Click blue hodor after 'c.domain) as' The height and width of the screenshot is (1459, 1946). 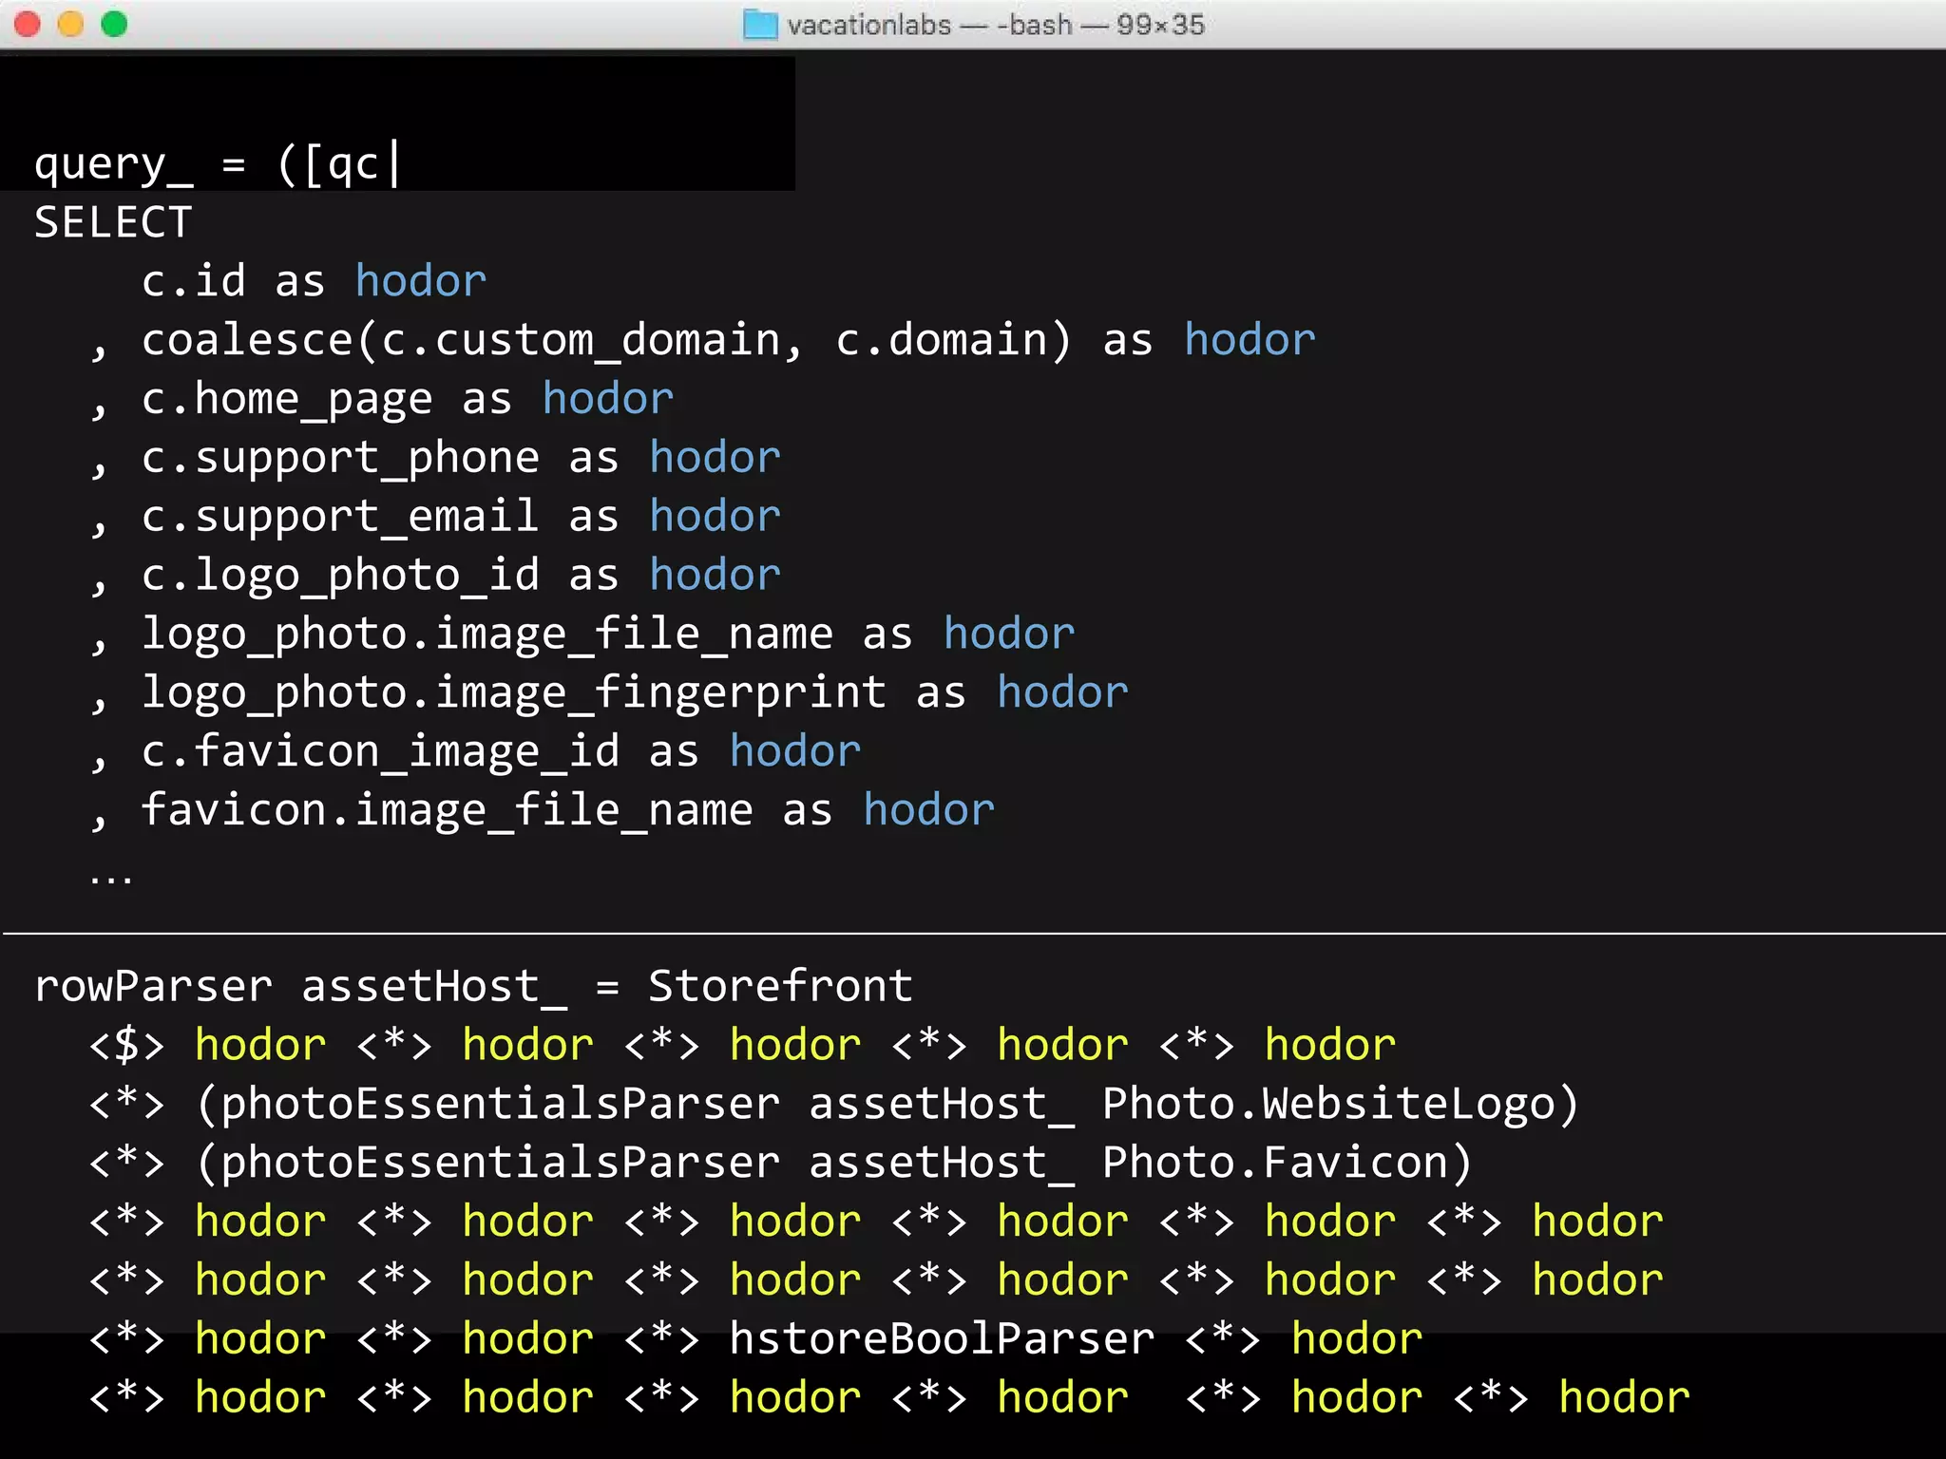pyautogui.click(x=1250, y=341)
